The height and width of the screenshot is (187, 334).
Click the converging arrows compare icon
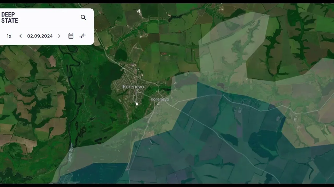click(x=82, y=36)
